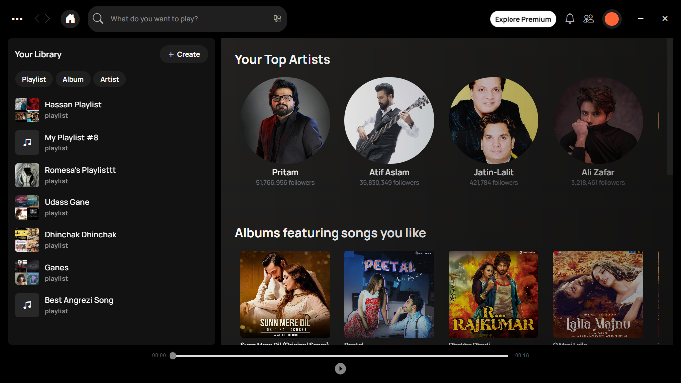Filter library by Album
681x383 pixels.
(73, 79)
